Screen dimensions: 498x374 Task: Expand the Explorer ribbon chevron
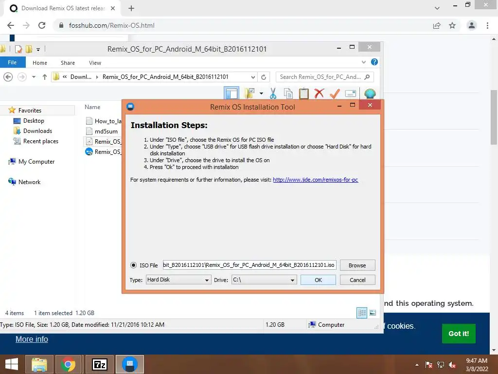(364, 62)
